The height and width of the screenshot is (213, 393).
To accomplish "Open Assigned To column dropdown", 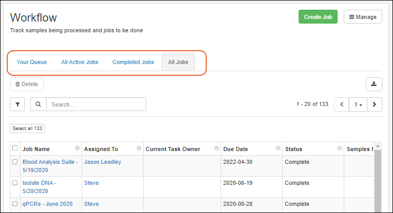I will (x=139, y=148).
